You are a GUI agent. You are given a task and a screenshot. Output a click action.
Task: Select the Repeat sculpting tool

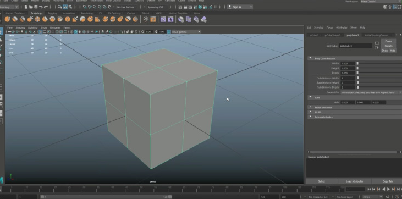point(68,19)
